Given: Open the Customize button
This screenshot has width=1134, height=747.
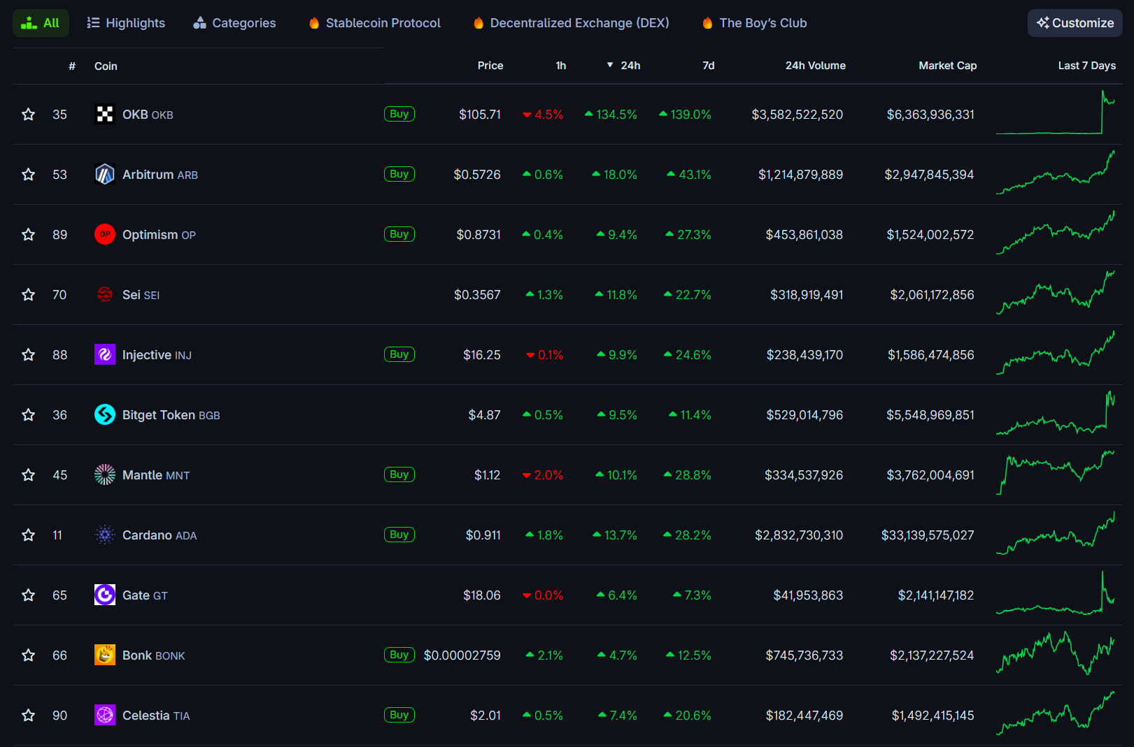Looking at the screenshot, I should (x=1075, y=23).
